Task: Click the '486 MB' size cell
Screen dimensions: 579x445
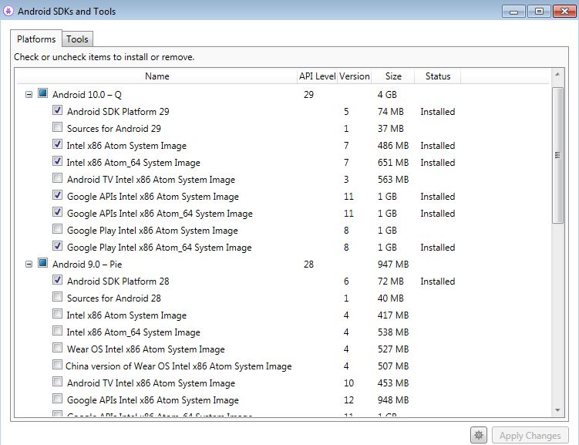Action: [x=393, y=146]
